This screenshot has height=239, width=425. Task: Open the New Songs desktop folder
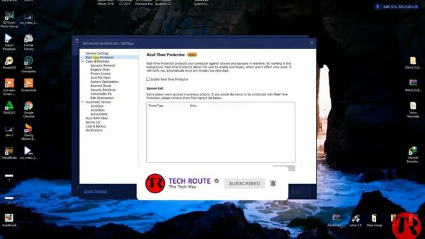[375, 220]
